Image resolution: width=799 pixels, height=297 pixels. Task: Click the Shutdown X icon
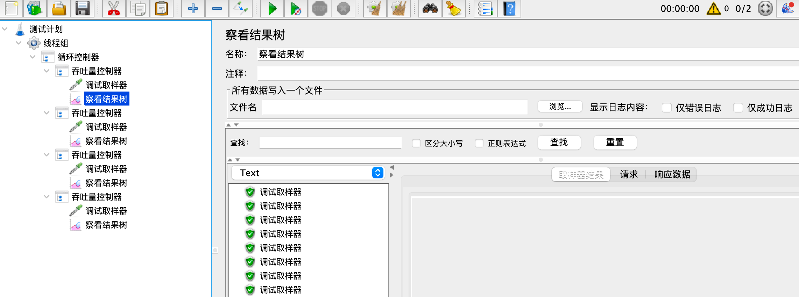point(343,8)
